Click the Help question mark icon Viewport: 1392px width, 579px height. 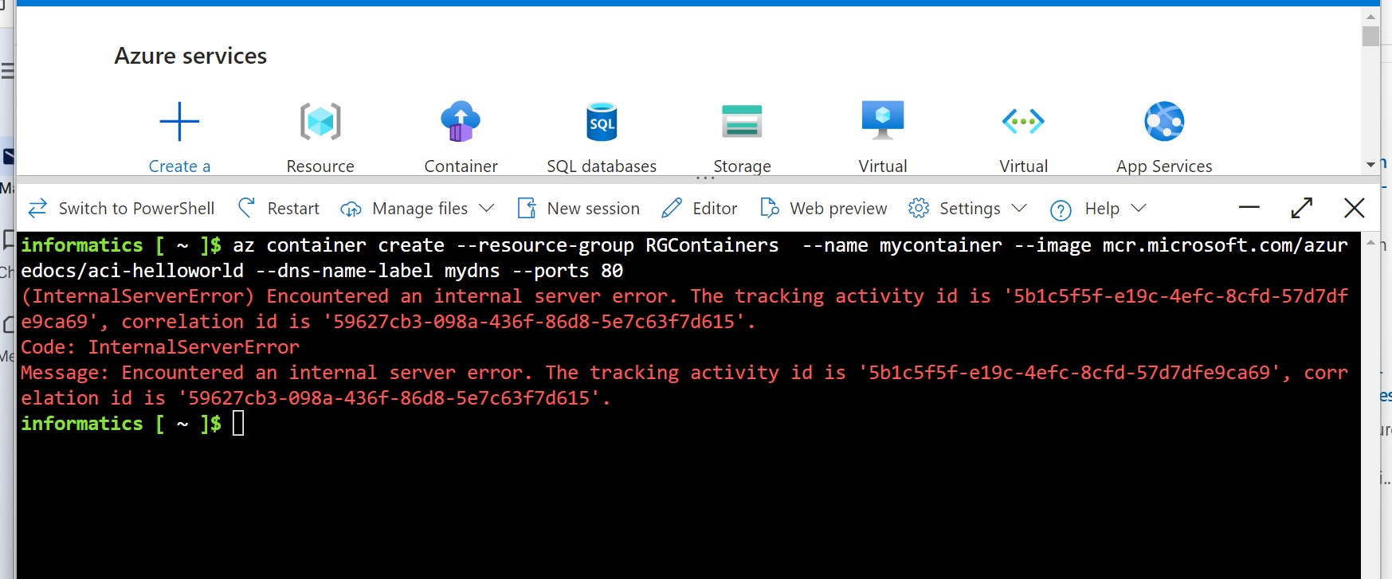tap(1061, 210)
